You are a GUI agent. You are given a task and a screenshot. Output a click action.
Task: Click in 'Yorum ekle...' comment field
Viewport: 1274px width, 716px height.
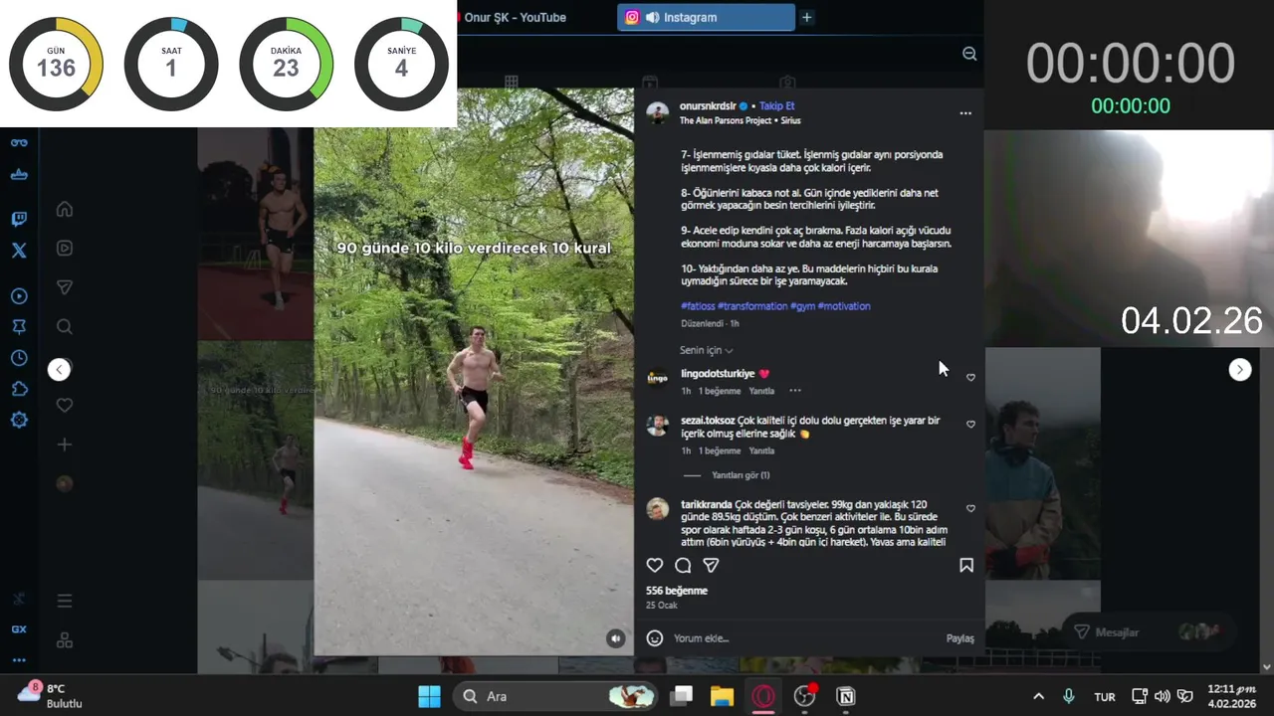click(804, 638)
